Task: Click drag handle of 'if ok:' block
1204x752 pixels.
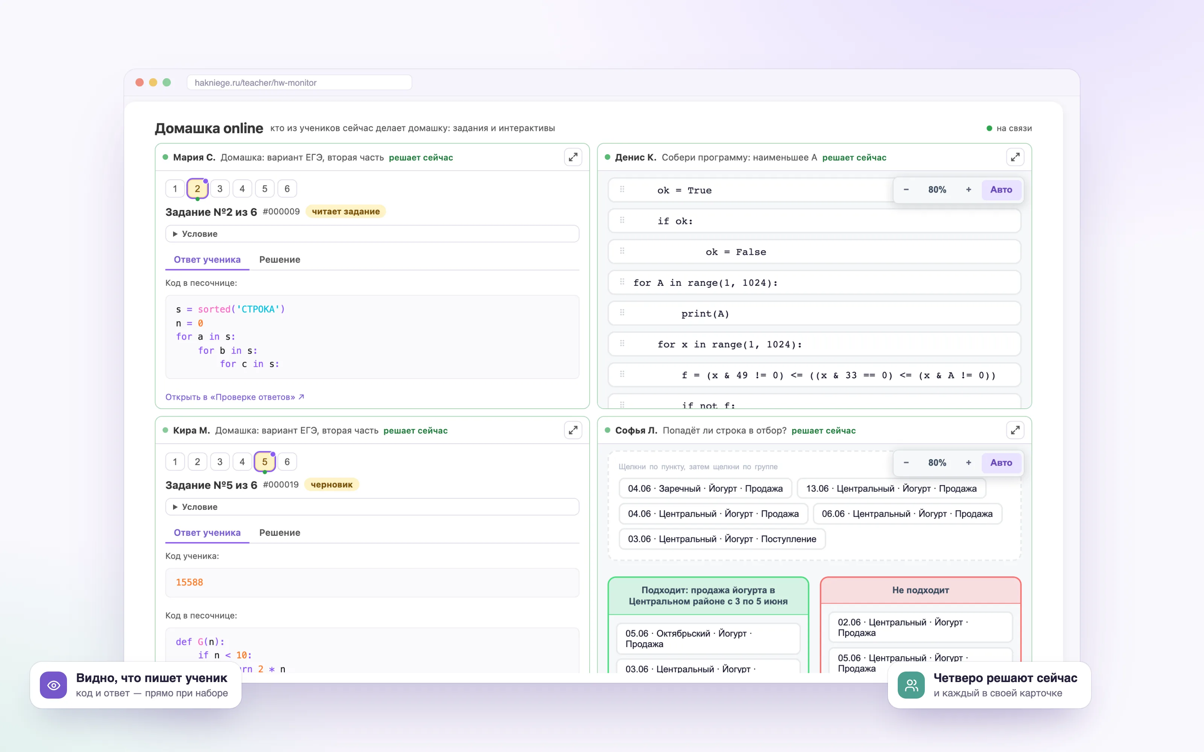Action: tap(622, 220)
